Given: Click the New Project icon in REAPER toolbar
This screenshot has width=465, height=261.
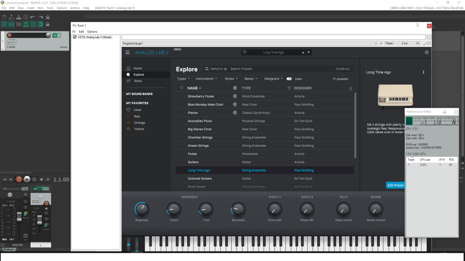Looking at the screenshot, I should point(4,17).
